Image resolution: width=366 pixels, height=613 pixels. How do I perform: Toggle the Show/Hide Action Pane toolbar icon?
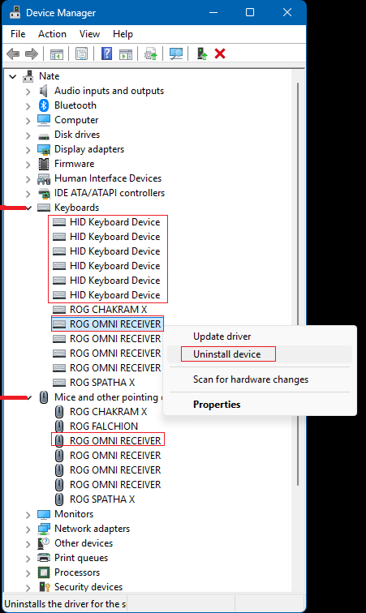pyautogui.click(x=126, y=54)
